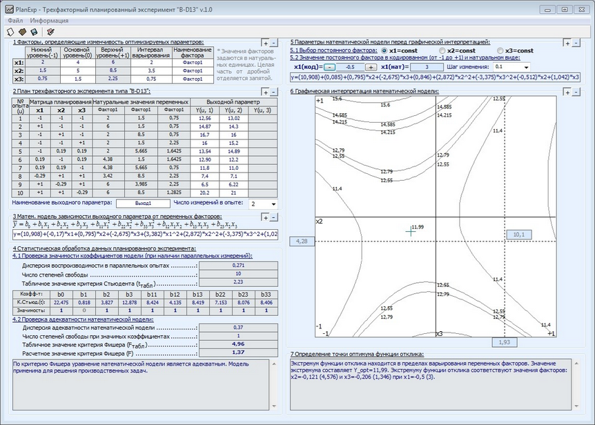Viewport: 595px width, 425px height.
Task: Click the optimum point marker 11,99 on graph
Action: (x=411, y=232)
